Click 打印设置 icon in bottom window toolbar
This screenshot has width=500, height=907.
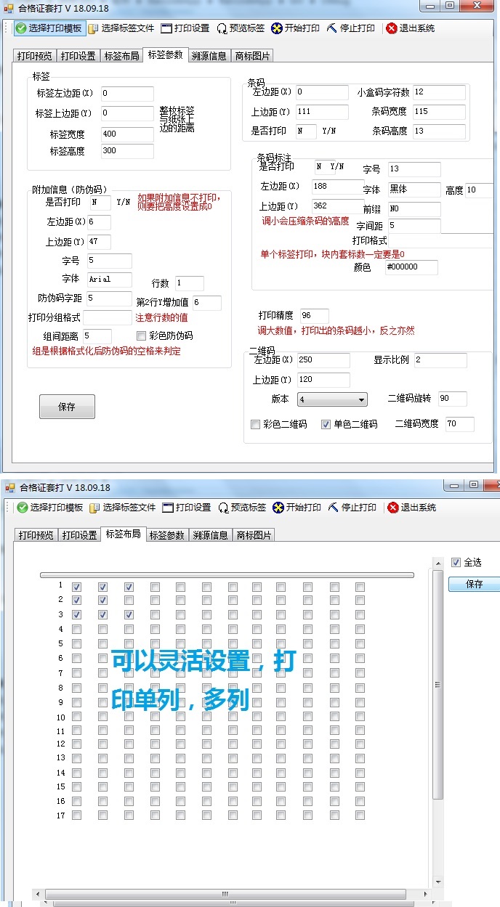[167, 508]
